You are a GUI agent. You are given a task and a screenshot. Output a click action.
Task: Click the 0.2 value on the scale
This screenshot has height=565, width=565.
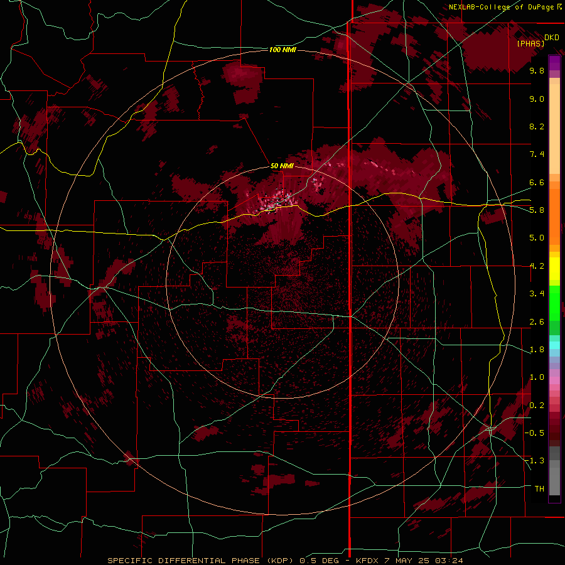(x=537, y=406)
